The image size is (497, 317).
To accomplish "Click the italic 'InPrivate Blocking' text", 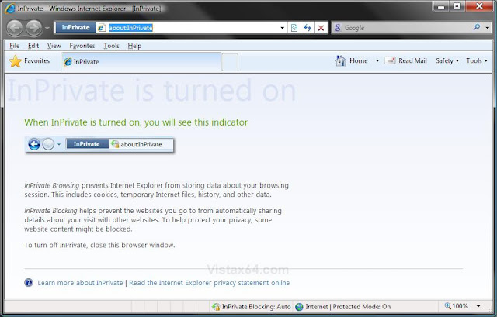I will point(50,211).
